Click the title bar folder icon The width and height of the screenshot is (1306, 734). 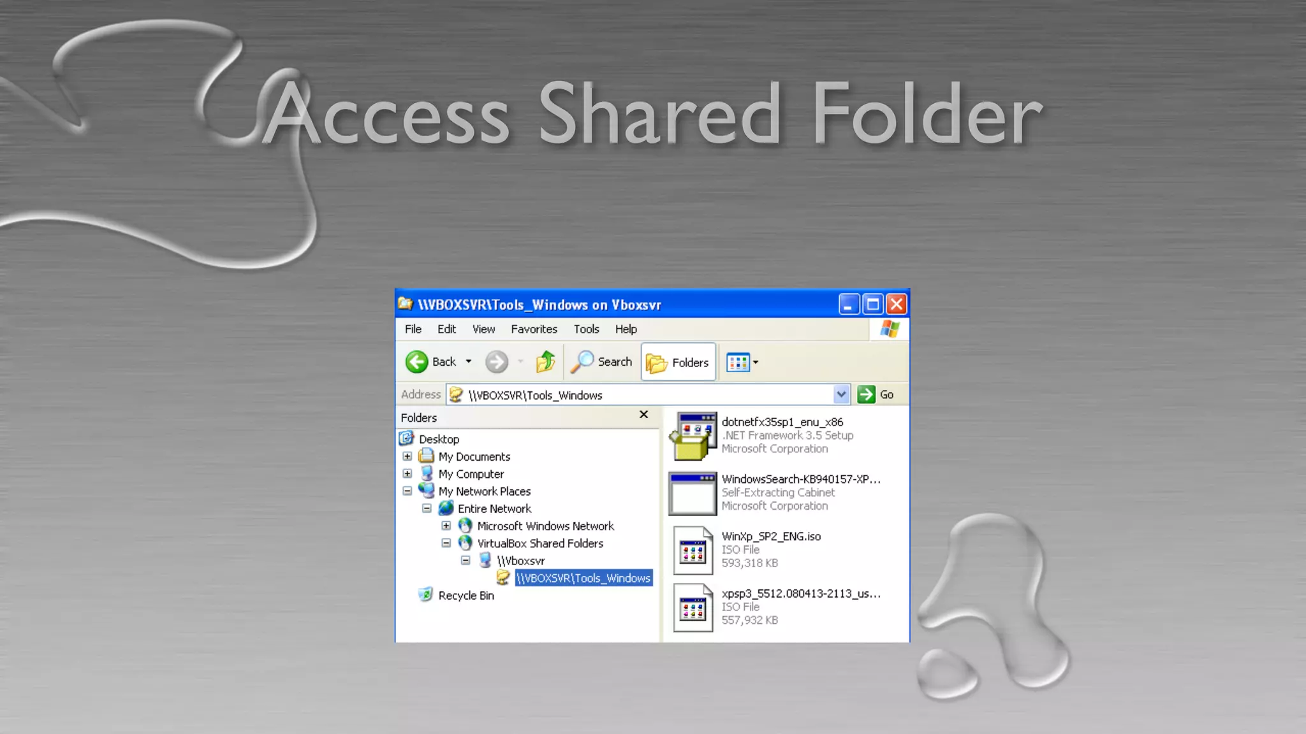pos(406,304)
